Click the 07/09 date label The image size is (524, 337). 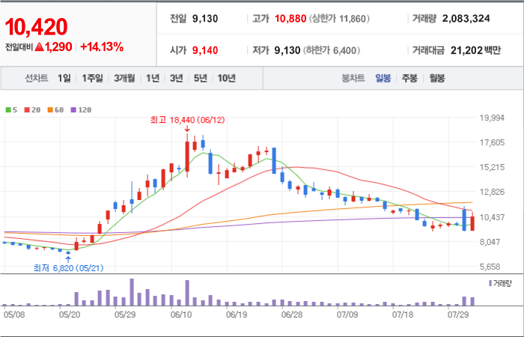coord(347,315)
